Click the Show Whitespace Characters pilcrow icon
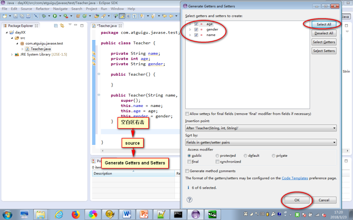353x220 pixels. pos(134,16)
